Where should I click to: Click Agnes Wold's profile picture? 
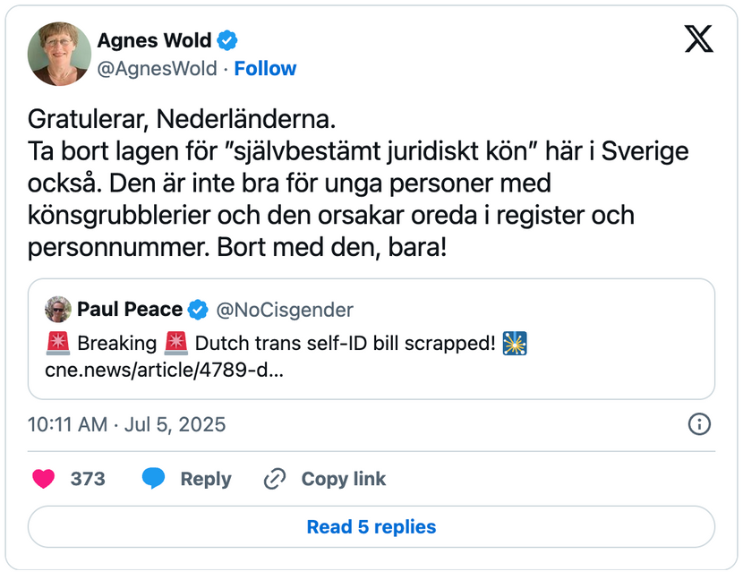pos(61,54)
